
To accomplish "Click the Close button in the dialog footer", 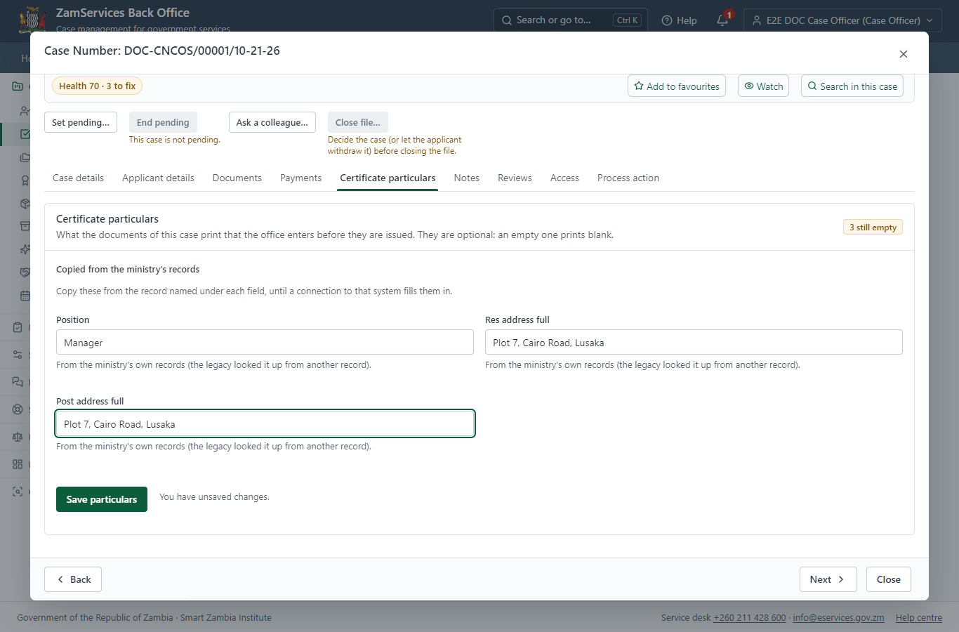I will [x=889, y=579].
